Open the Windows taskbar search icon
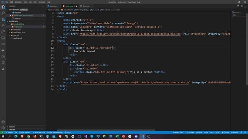The image size is (248, 139). [9, 136]
